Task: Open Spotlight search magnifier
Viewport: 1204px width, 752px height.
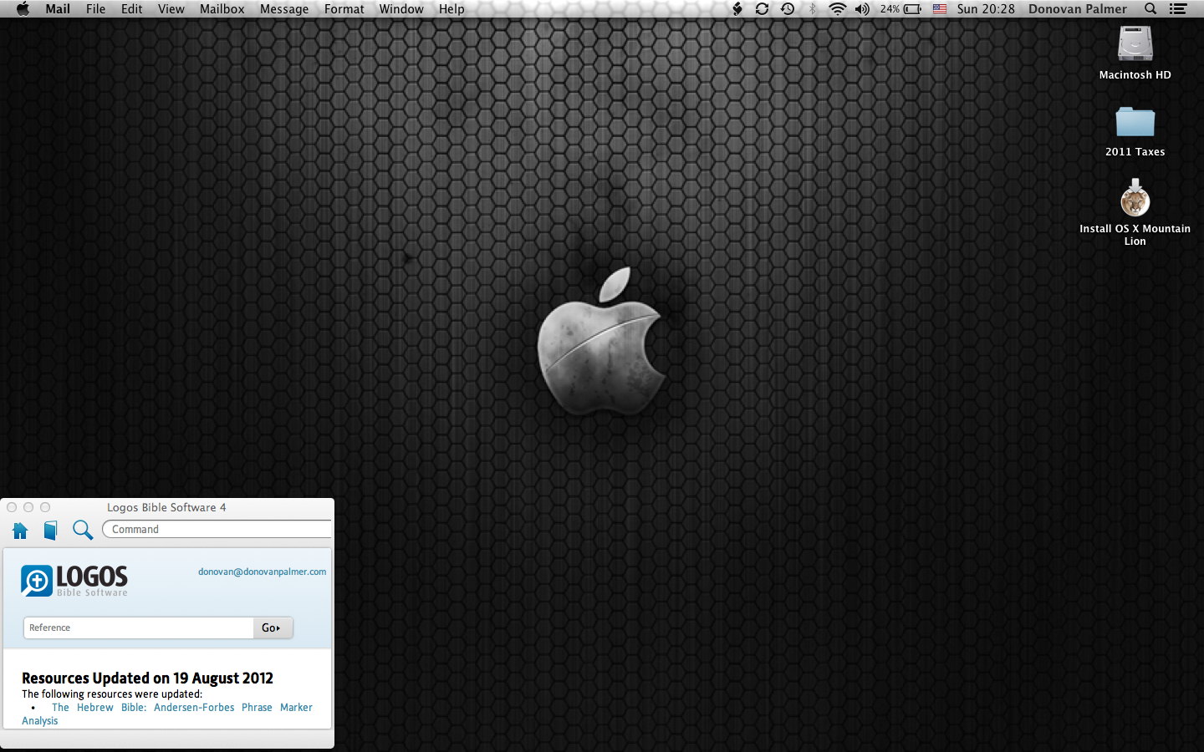Action: [x=1150, y=9]
